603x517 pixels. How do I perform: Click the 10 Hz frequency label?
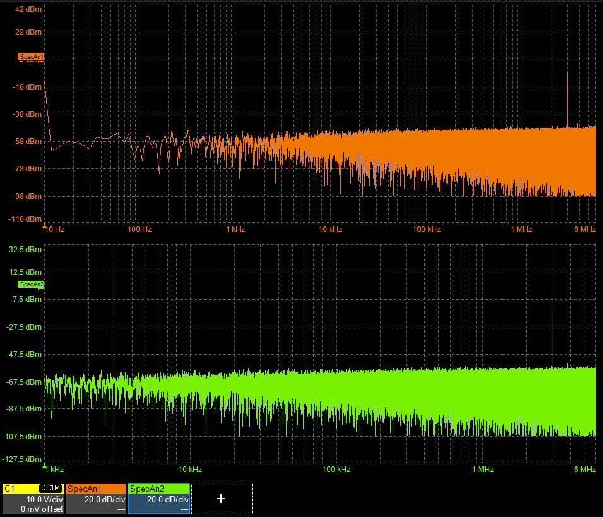(55, 229)
